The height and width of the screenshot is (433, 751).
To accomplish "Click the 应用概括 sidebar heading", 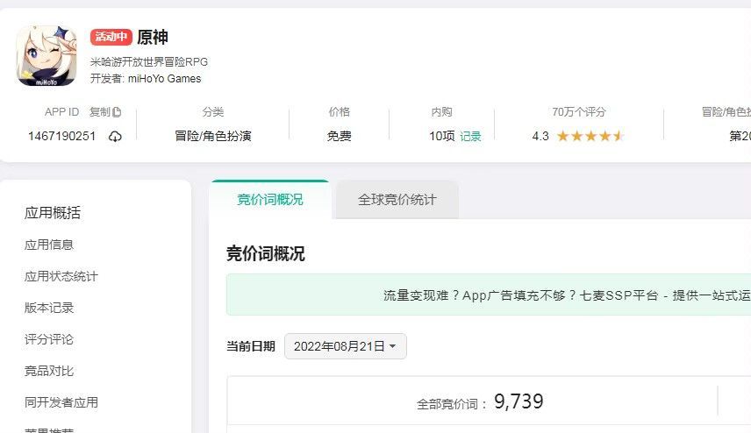I will pyautogui.click(x=53, y=212).
